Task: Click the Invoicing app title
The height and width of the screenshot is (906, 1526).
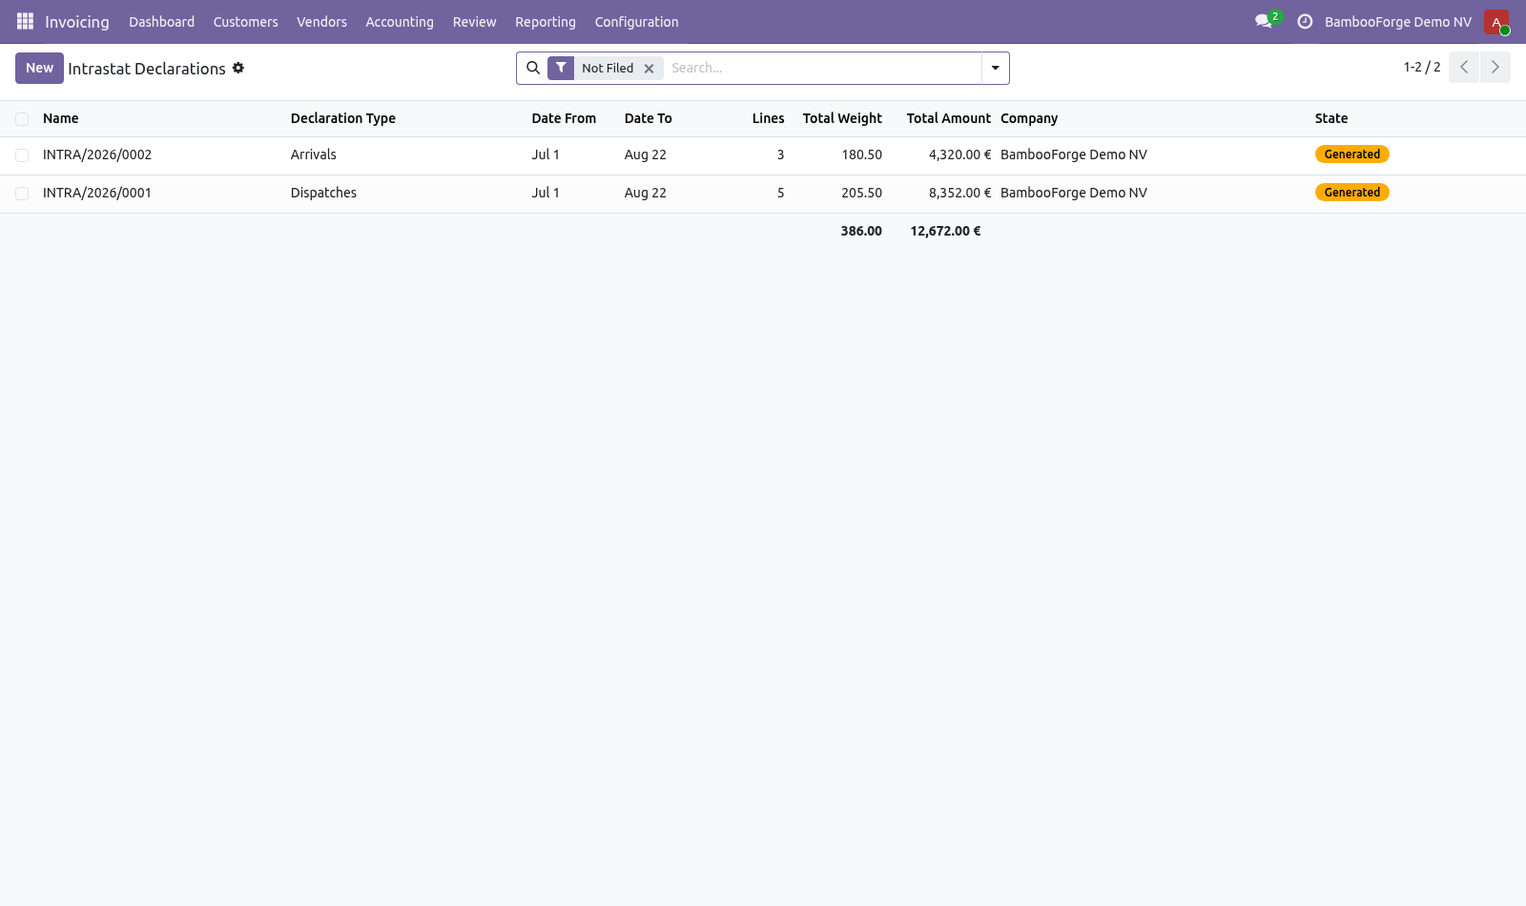Action: [x=77, y=22]
